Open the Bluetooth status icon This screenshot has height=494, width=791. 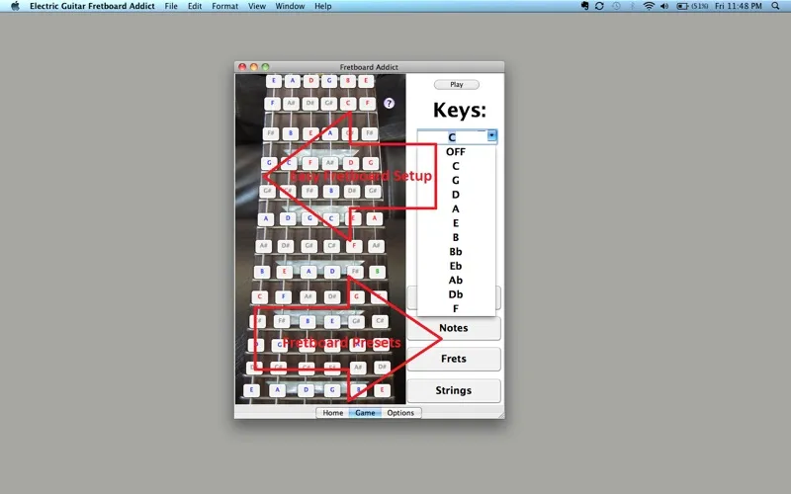pyautogui.click(x=632, y=6)
